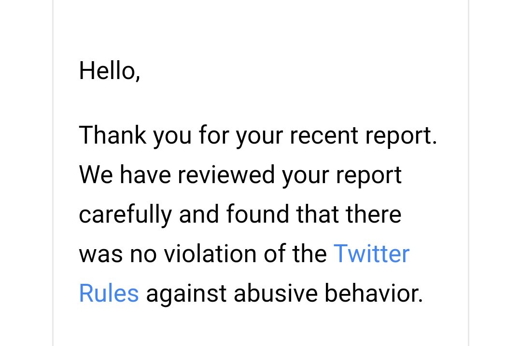519x346 pixels.
Task: Click the right border of the email card
Action: pos(468,173)
